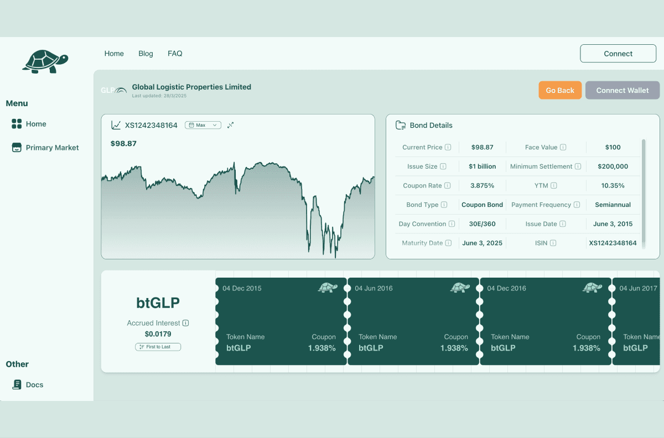This screenshot has height=438, width=664.
Task: Click the $1 billion issue size value
Action: [x=483, y=166]
